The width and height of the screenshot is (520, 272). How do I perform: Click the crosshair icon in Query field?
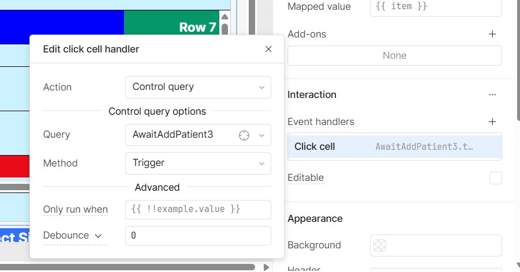[244, 135]
